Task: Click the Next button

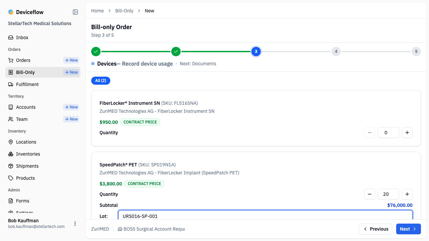Action: pos(409,229)
